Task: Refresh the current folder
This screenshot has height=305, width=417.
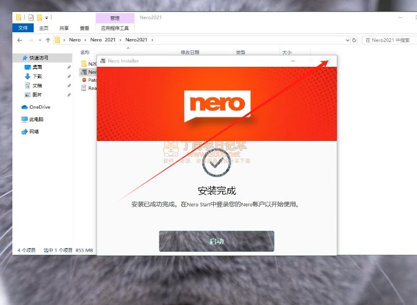Action: (354, 40)
